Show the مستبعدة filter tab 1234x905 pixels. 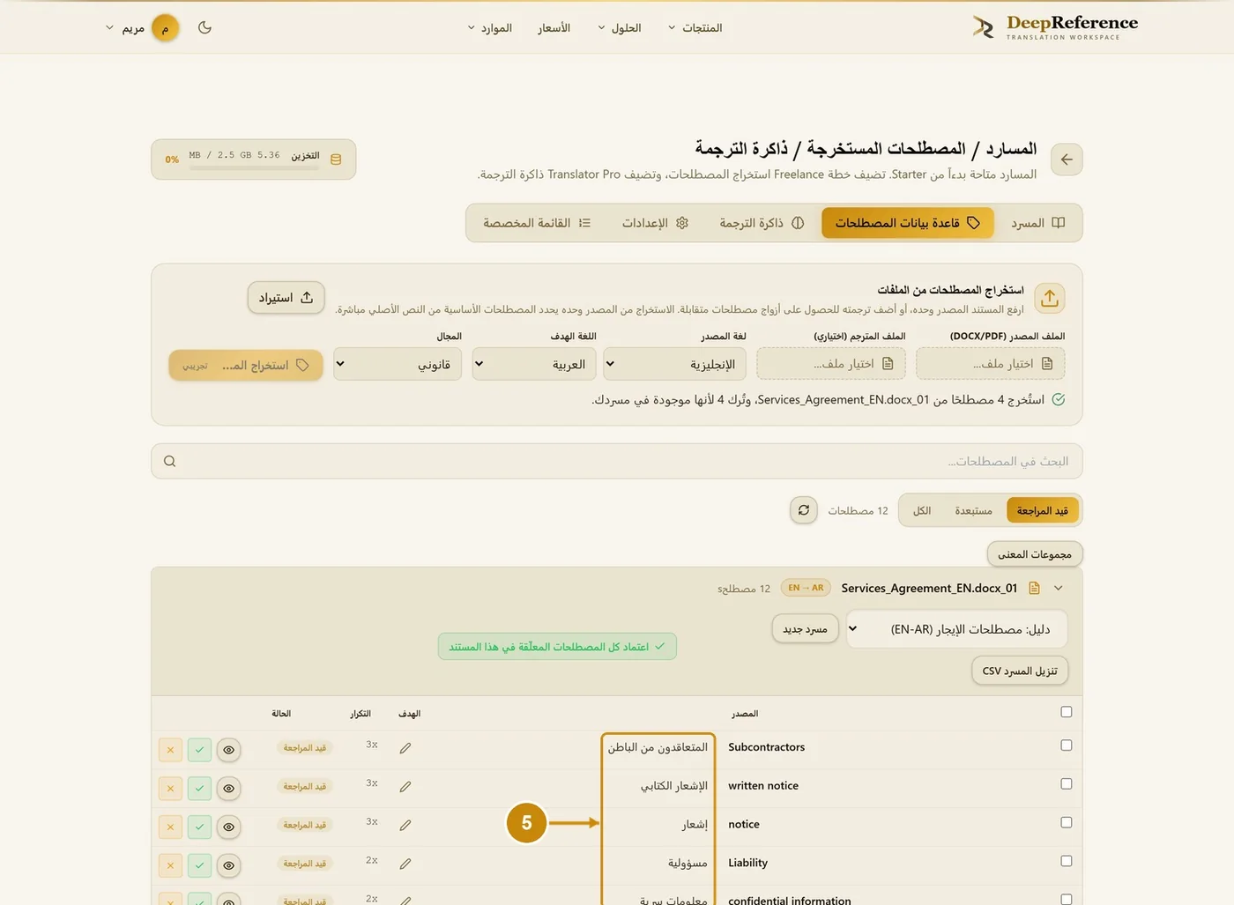[973, 510]
